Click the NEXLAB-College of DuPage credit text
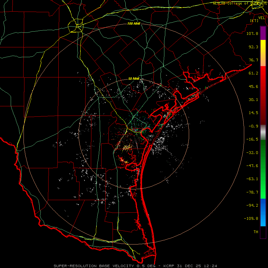 (239, 3)
